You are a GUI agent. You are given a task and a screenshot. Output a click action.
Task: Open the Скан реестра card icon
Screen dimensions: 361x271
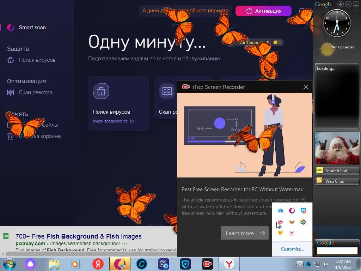[x=167, y=91]
